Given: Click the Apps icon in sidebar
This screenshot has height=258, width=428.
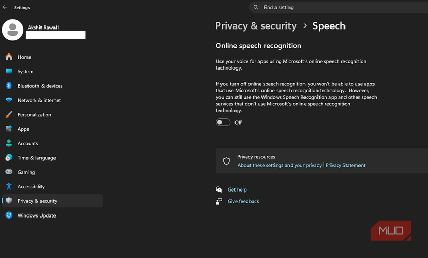Looking at the screenshot, I should (9, 129).
